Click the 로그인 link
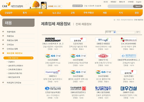Screen dimensions: 144x102 point(106,2)
